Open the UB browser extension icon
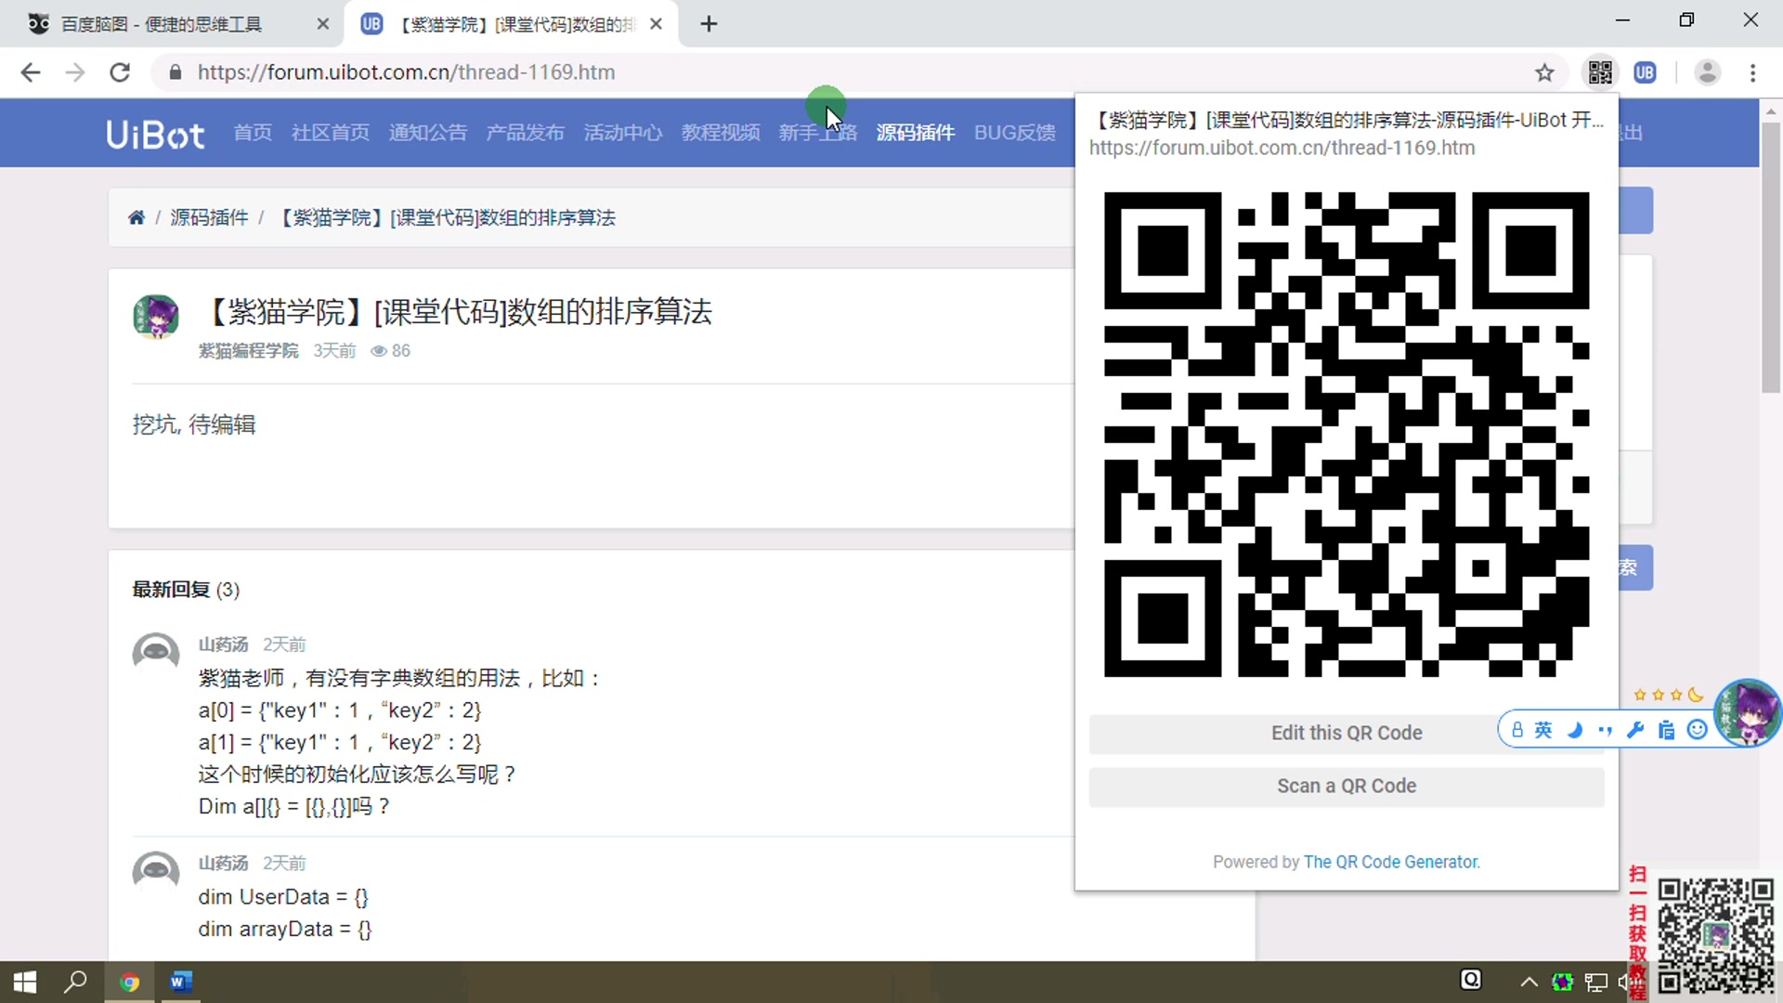 (1645, 72)
